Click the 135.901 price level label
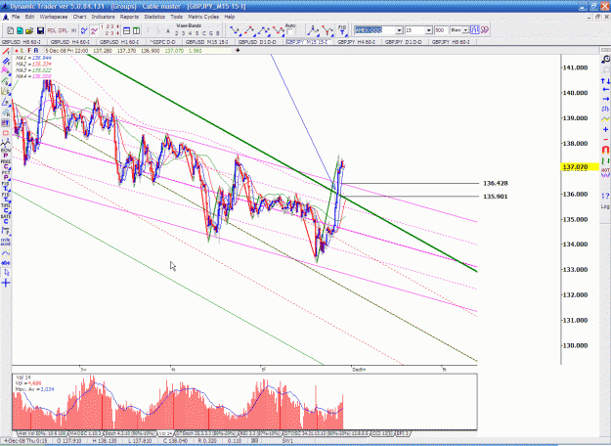This screenshot has height=446, width=611. [496, 197]
